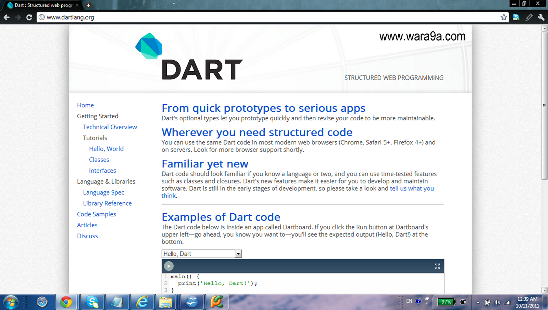Open the Home link in sidebar
This screenshot has height=310, width=548.
click(85, 105)
